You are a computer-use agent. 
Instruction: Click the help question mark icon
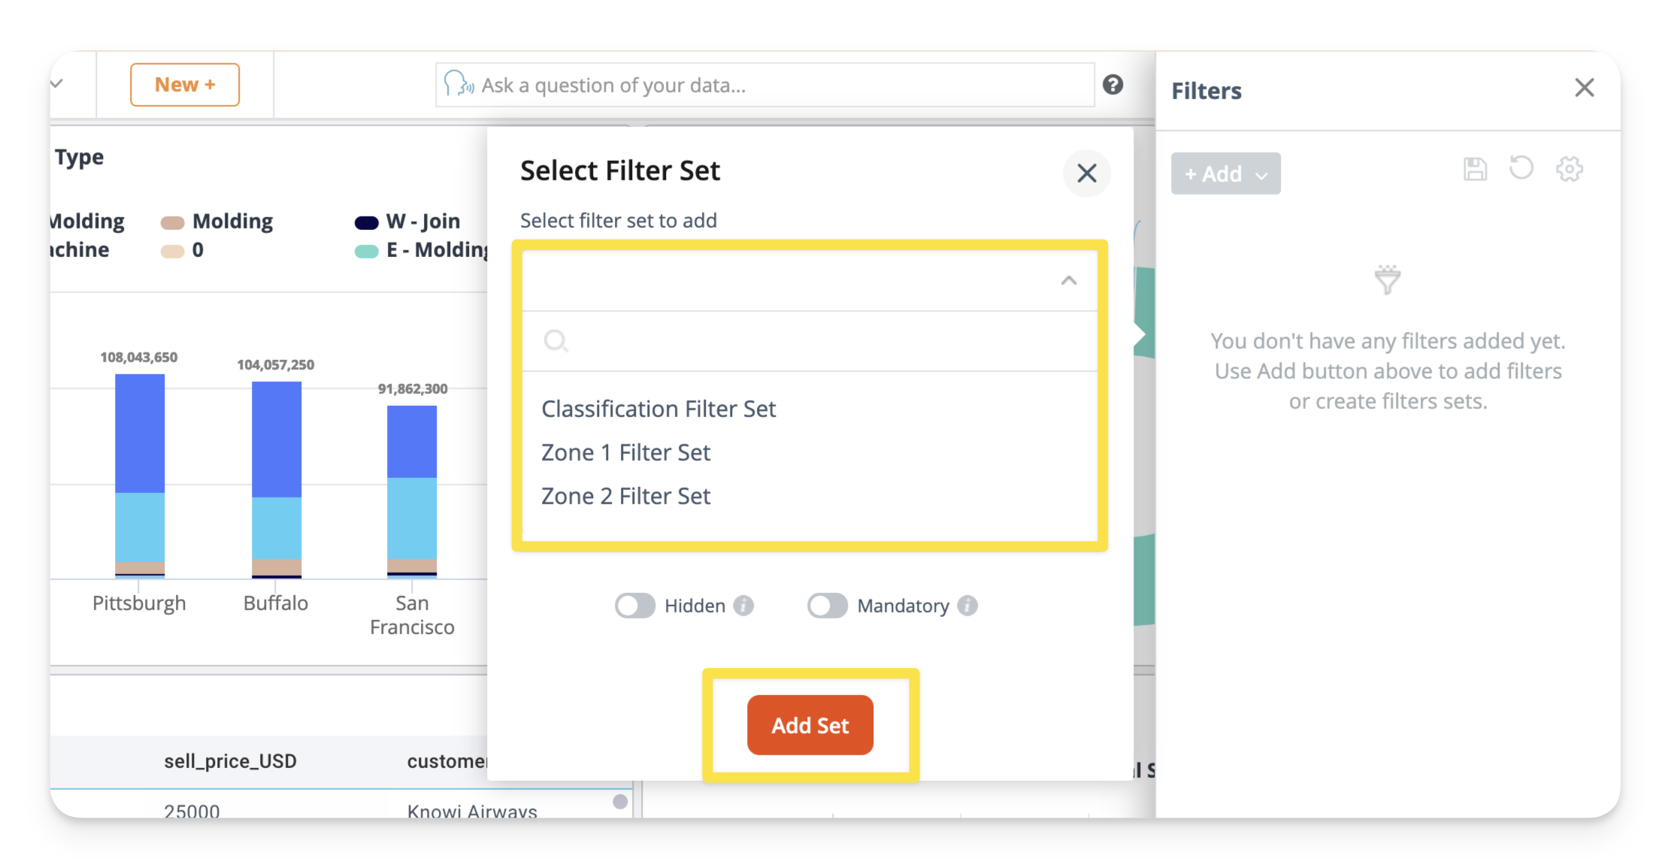[1112, 85]
